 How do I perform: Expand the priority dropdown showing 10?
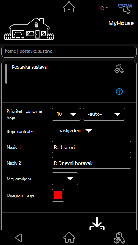(66, 114)
